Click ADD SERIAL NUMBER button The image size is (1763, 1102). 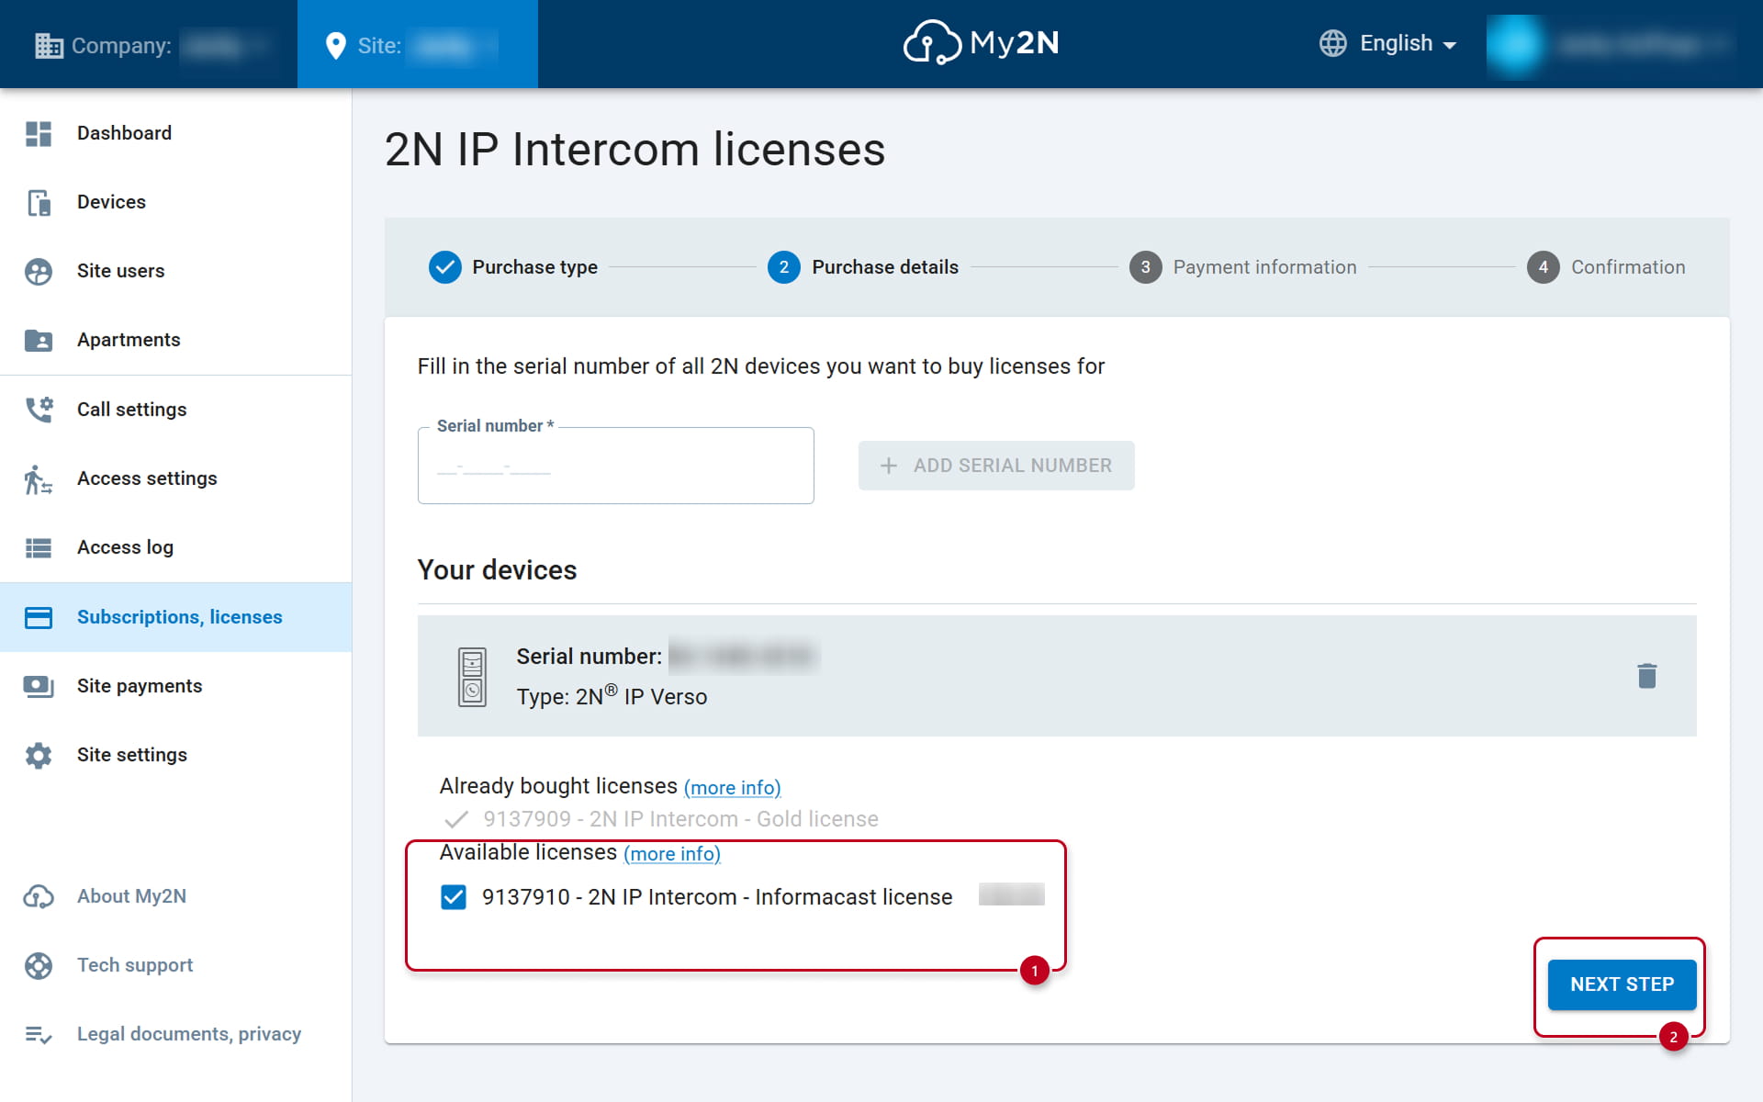996,466
